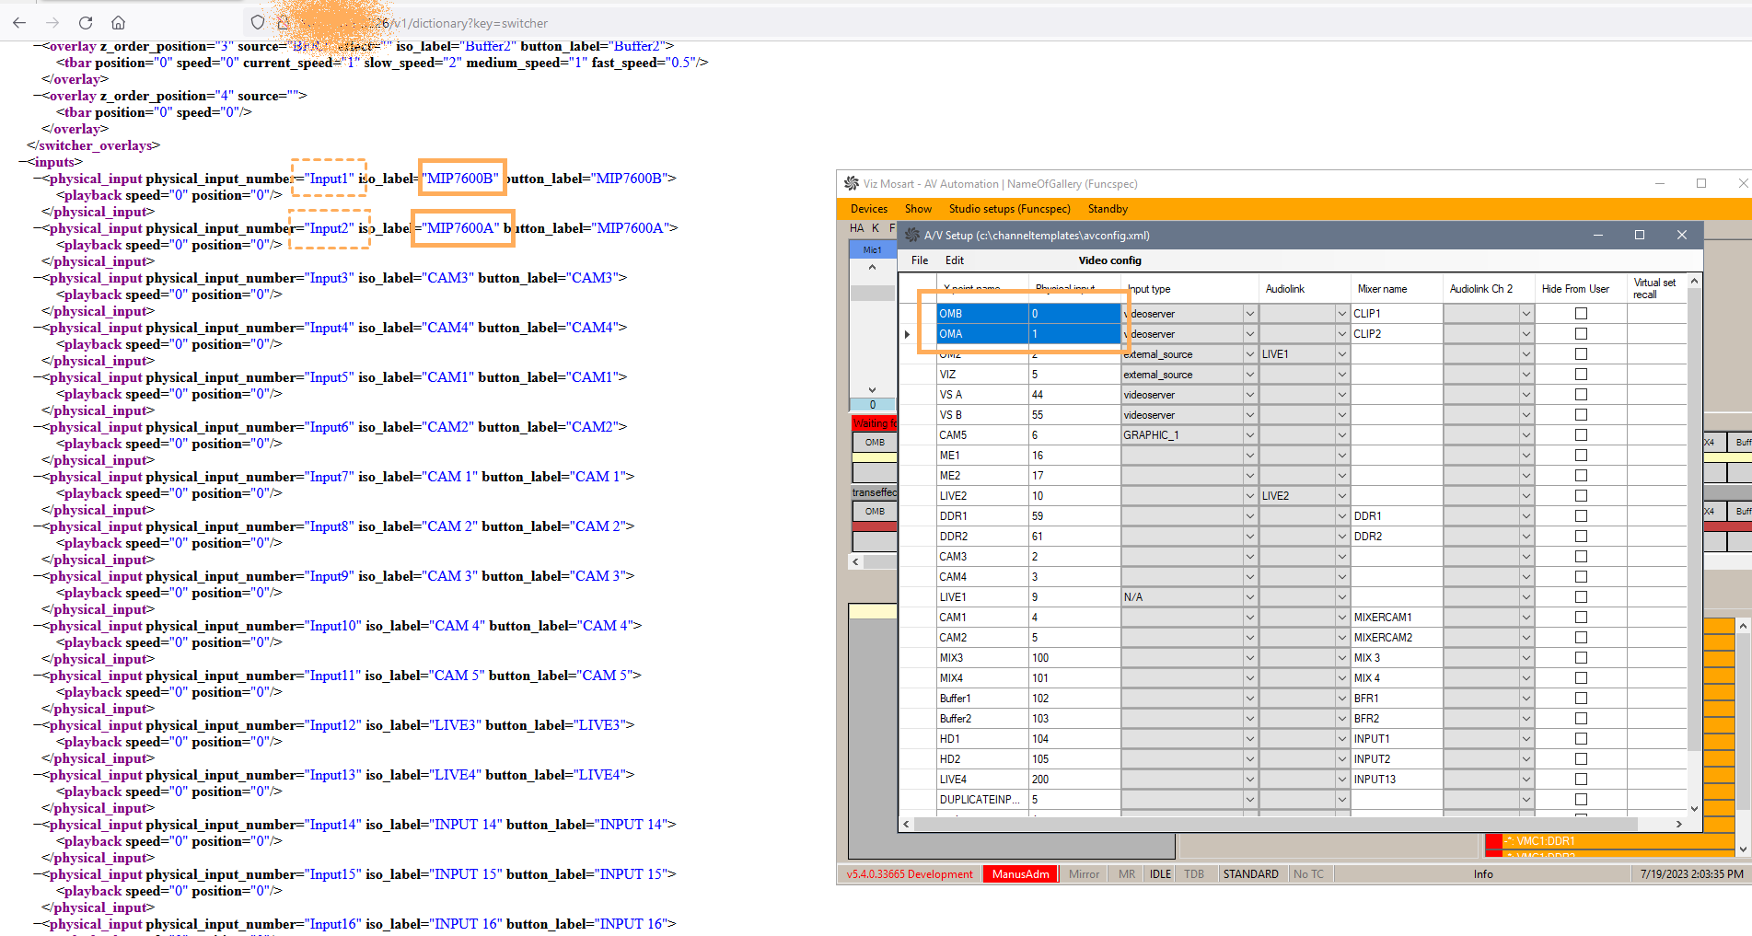Toggle Hide From User for MIX3 row
Screen dimensions: 1752x936
pyautogui.click(x=1581, y=658)
